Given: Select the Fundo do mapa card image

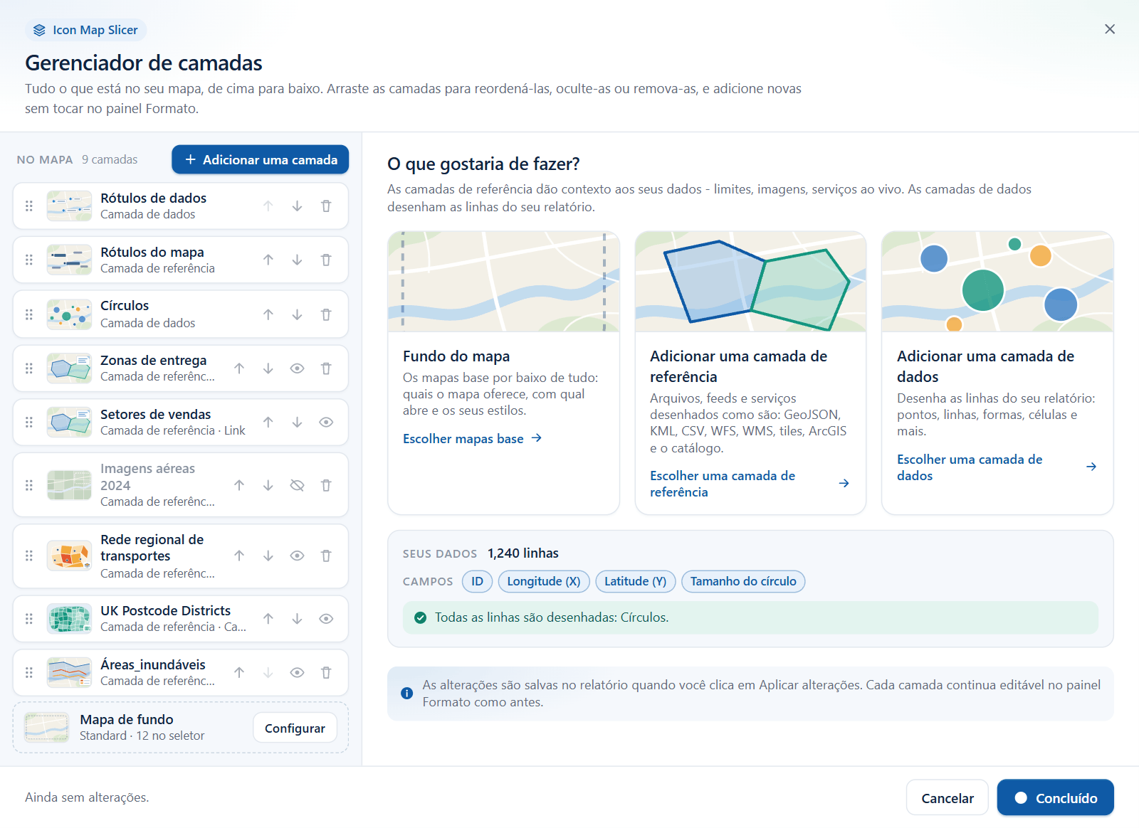Looking at the screenshot, I should pos(503,281).
